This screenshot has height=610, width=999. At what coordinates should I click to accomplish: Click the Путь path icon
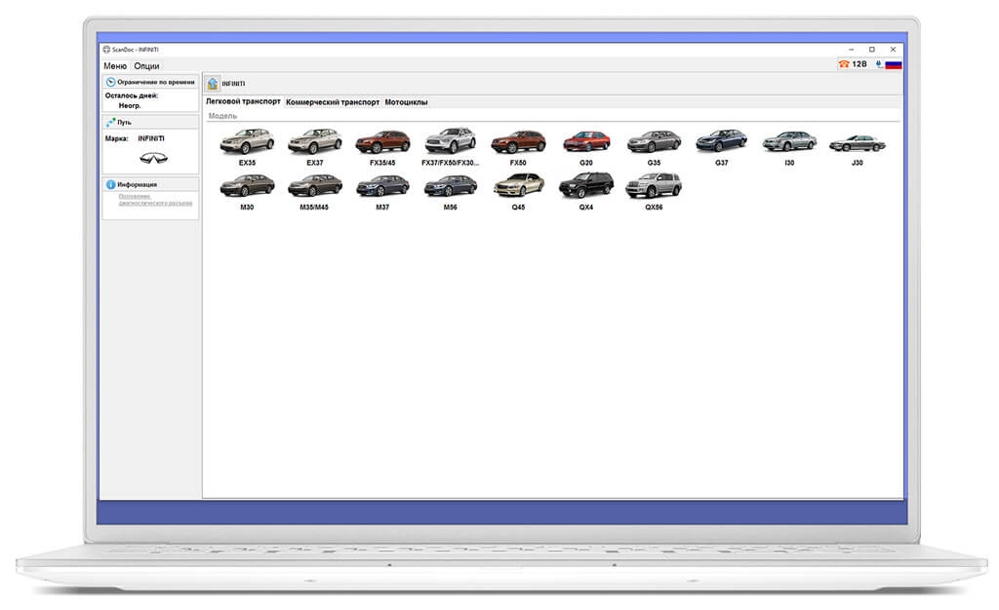click(x=110, y=122)
